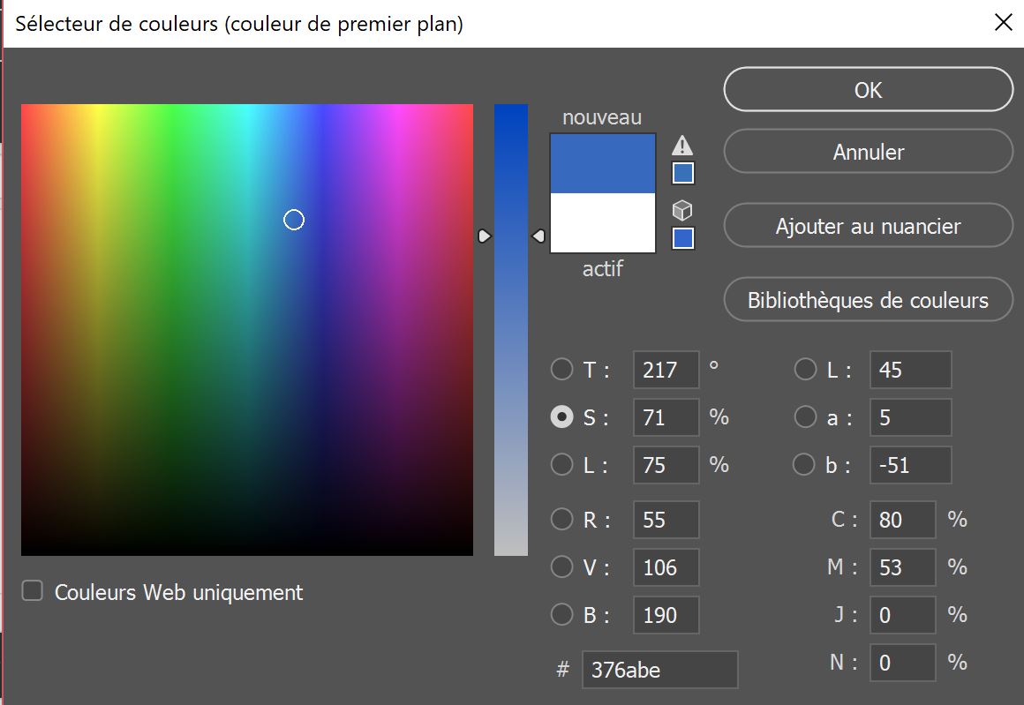Click the web-safe color swatch below the cube
Screen dimensions: 1024x705
point(683,238)
